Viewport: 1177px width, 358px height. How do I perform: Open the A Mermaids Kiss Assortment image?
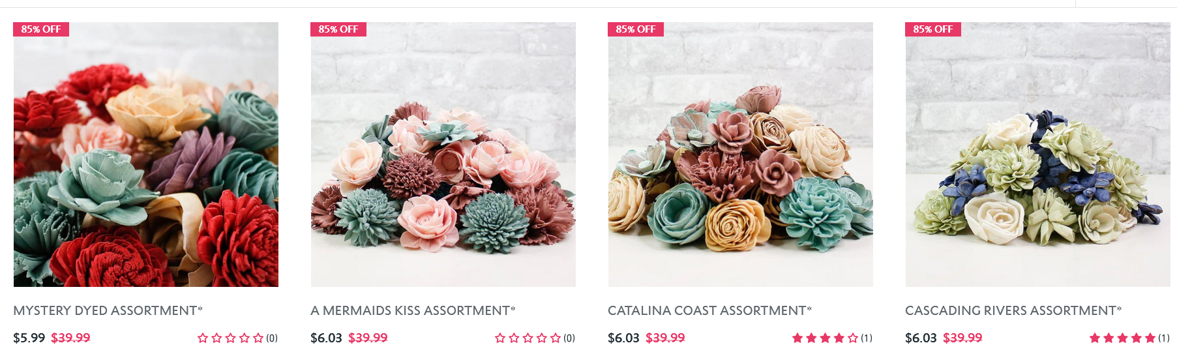443,155
